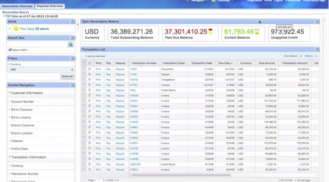Check the select-all checkbox in table header
329x182 pixels.
[84, 63]
